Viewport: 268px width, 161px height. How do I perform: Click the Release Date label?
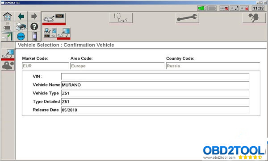(46, 110)
